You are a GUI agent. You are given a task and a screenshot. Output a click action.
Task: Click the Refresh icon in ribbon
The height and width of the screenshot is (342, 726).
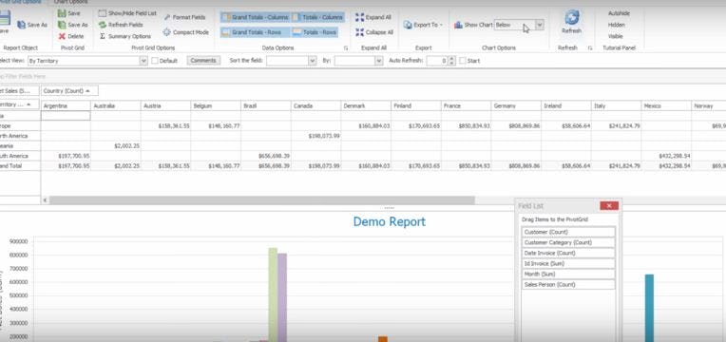[572, 17]
